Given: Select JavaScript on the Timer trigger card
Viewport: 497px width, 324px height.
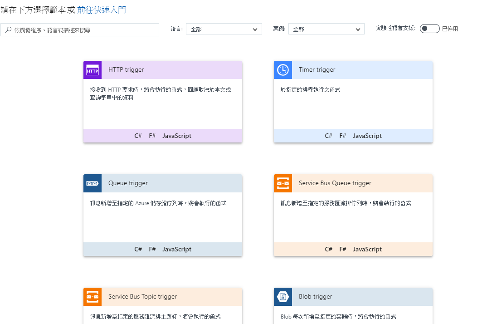Looking at the screenshot, I should tap(367, 135).
